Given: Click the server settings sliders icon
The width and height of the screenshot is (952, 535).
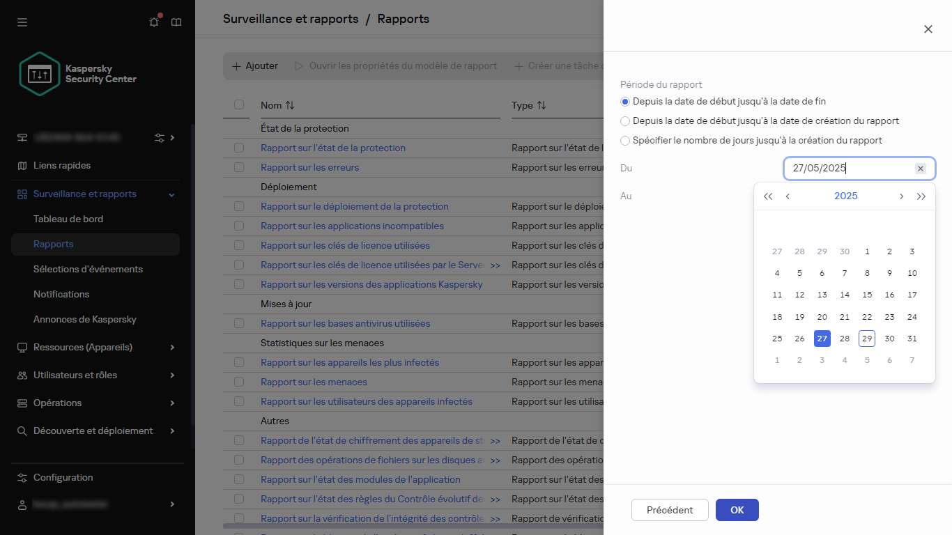Looking at the screenshot, I should pyautogui.click(x=160, y=138).
